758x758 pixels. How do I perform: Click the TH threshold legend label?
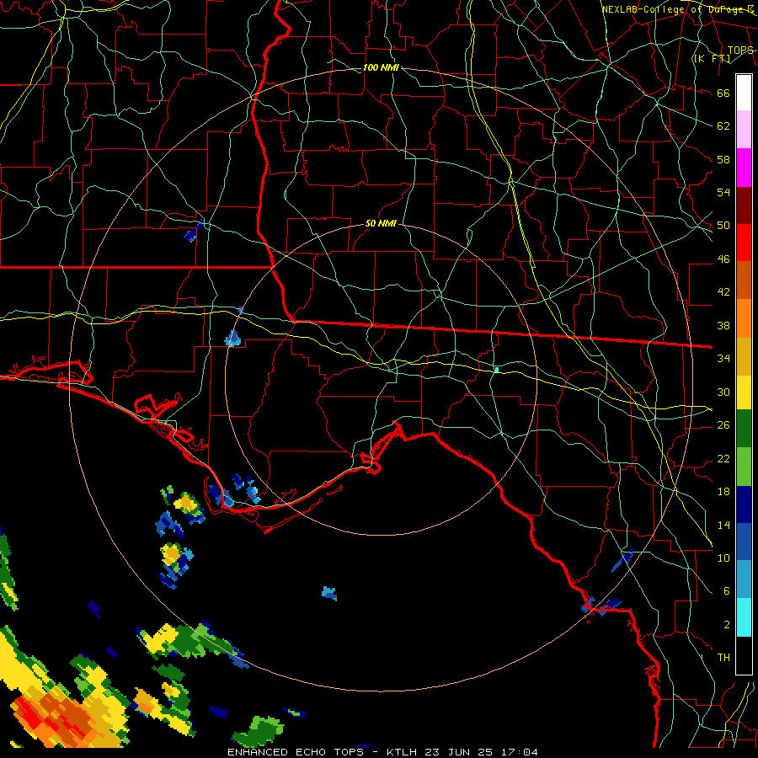tap(723, 658)
